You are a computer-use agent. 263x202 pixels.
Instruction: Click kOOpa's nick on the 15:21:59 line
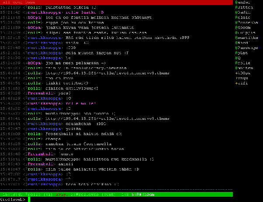coord(34,28)
